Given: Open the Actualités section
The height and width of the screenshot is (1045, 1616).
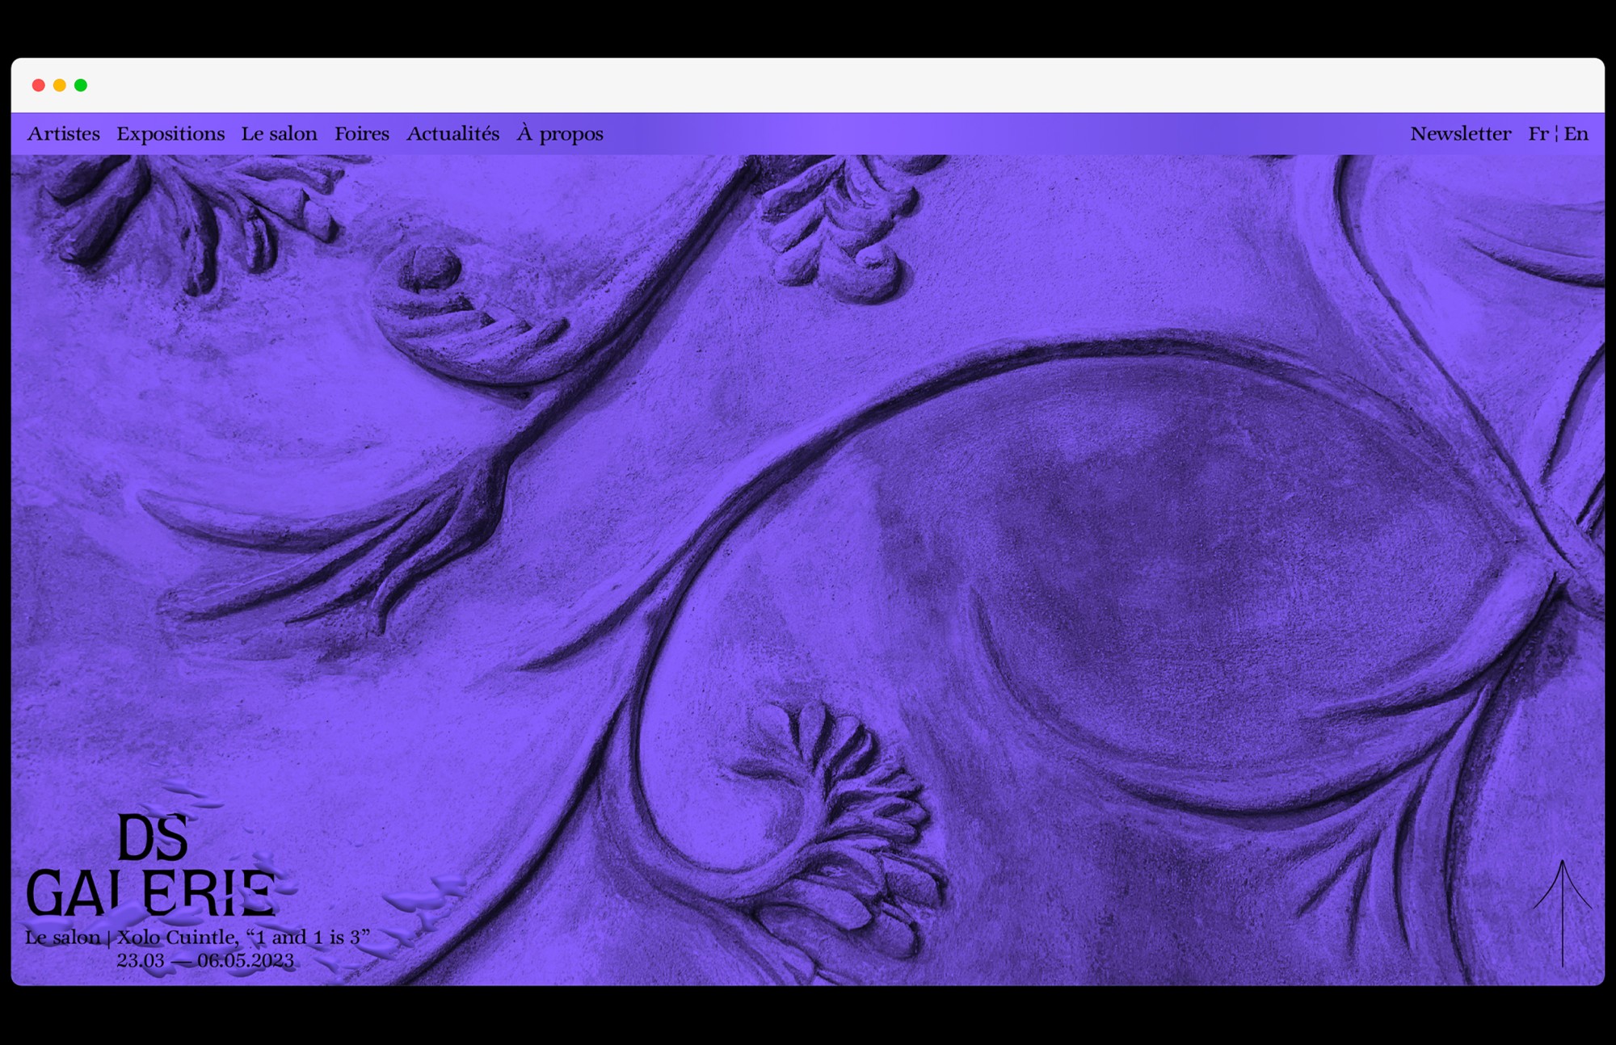Looking at the screenshot, I should [x=452, y=134].
